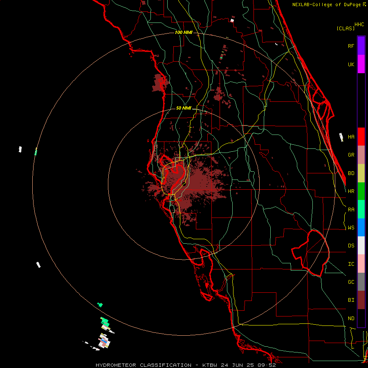
Task: Click the magenta UK color swatch
Action: 361,64
